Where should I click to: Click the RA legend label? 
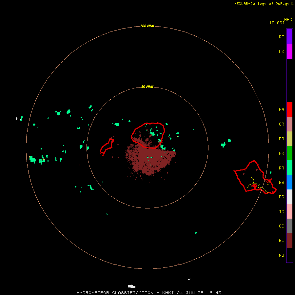point(281,168)
